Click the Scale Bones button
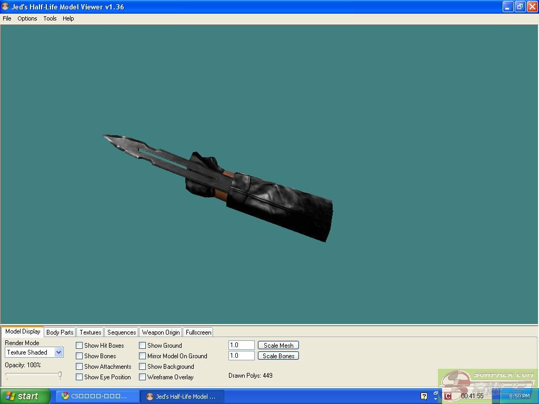The image size is (539, 404). [278, 356]
